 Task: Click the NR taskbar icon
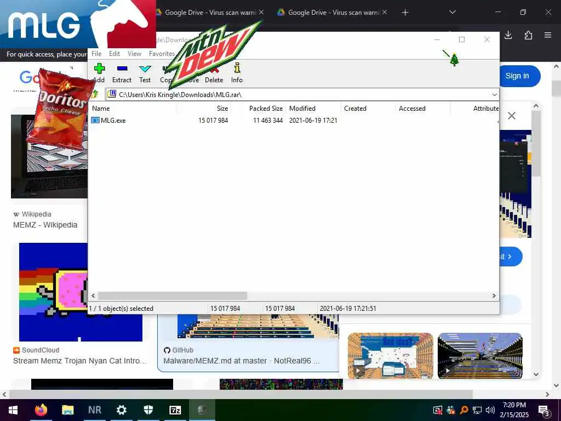(x=94, y=410)
